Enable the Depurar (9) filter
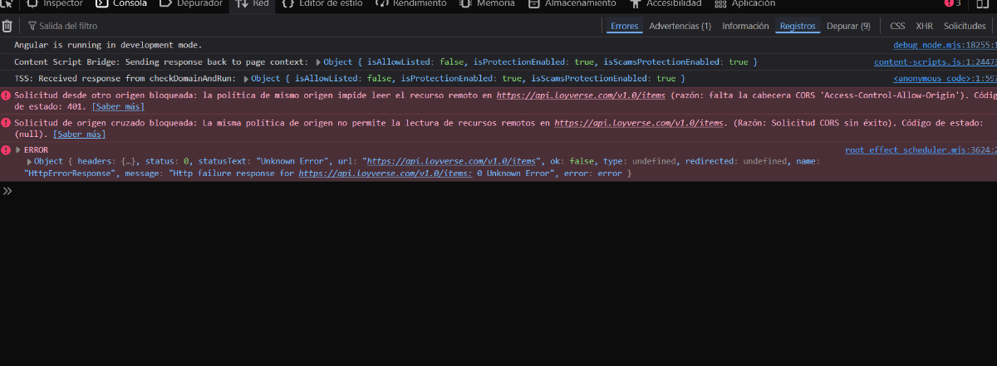Viewport: 997px width, 366px height. click(x=848, y=26)
